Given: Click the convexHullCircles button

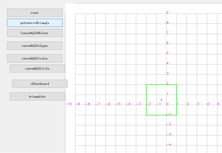Looking at the screenshot, I should tap(35, 58).
